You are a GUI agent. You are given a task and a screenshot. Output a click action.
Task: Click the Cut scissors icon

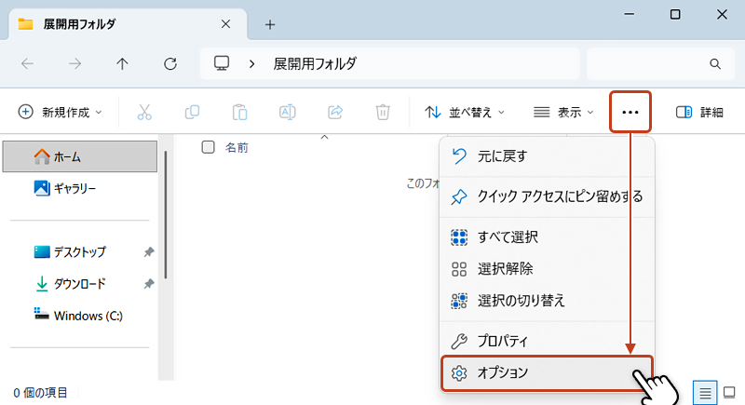144,112
